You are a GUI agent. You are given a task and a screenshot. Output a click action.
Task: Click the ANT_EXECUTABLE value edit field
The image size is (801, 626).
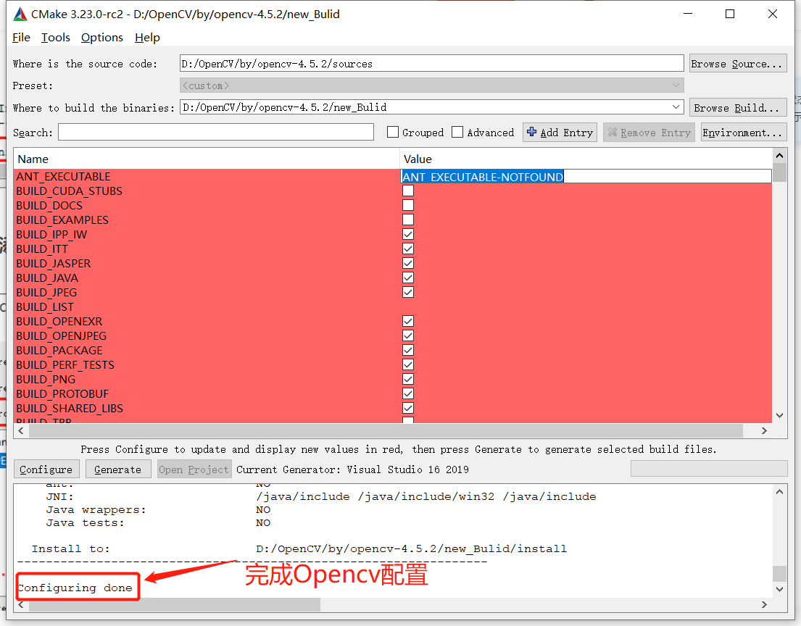(586, 177)
